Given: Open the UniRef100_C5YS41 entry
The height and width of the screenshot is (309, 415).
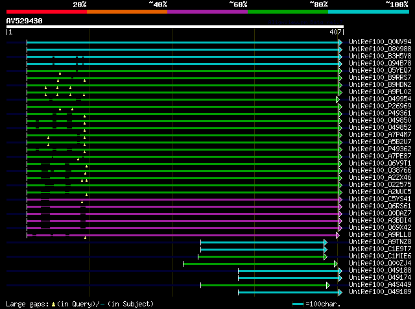Looking at the screenshot, I should pos(380,199).
